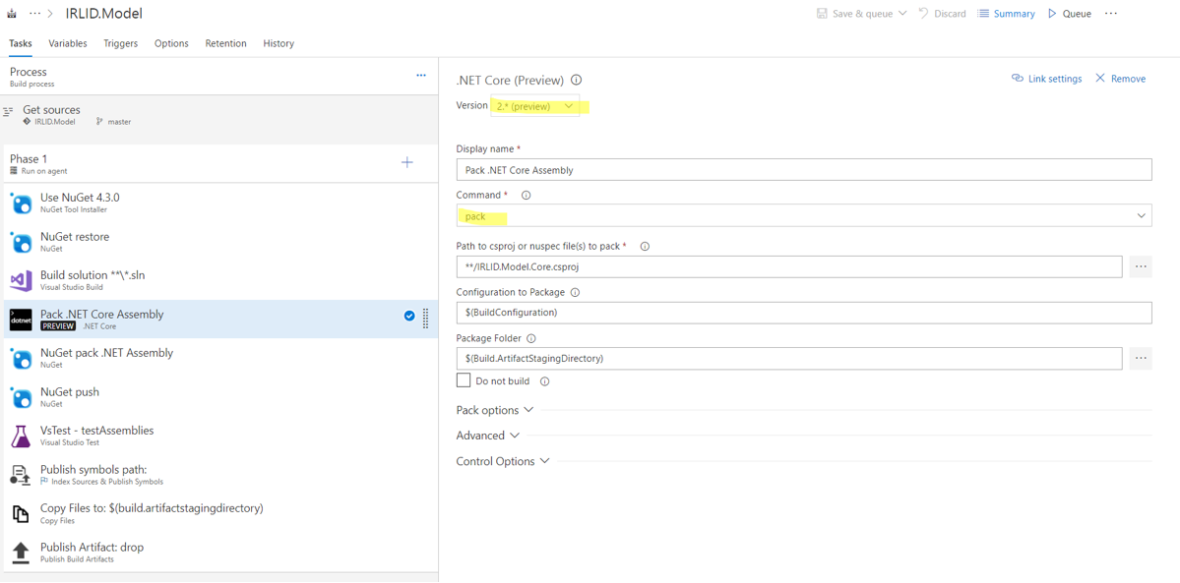Image resolution: width=1180 pixels, height=583 pixels.
Task: Select the NuGet push task
Action: [220, 398]
